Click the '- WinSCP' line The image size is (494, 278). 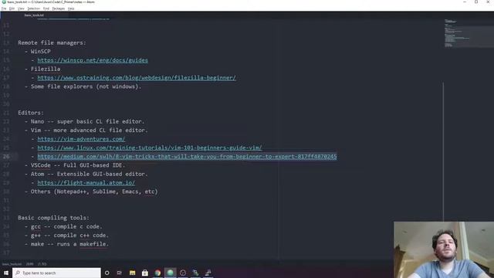pos(38,52)
